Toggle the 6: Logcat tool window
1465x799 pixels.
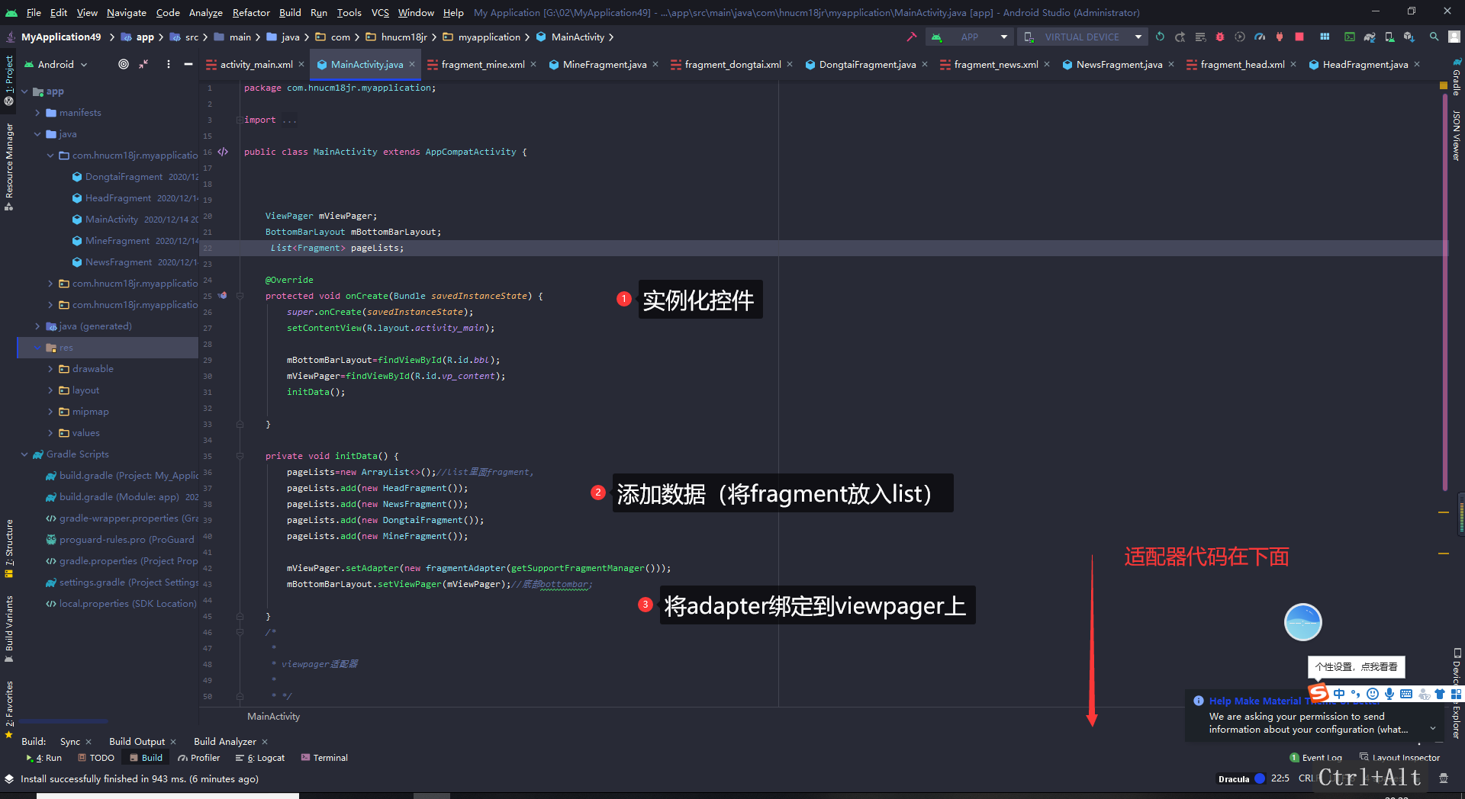pyautogui.click(x=260, y=758)
